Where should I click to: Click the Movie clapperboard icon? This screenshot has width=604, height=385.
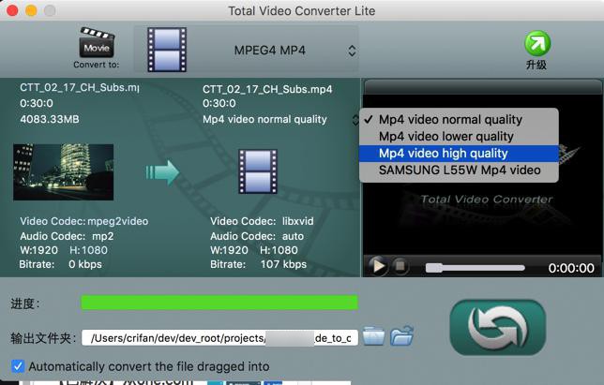click(x=97, y=43)
